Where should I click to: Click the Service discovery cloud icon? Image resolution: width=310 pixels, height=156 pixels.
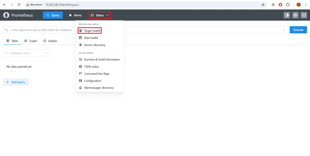[x=81, y=45]
